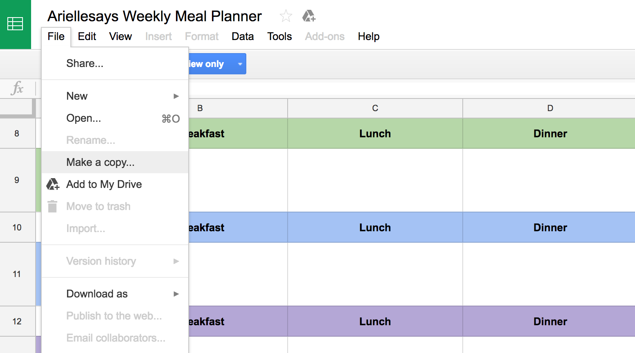
Task: Expand Version history submenu arrow
Action: click(x=176, y=261)
